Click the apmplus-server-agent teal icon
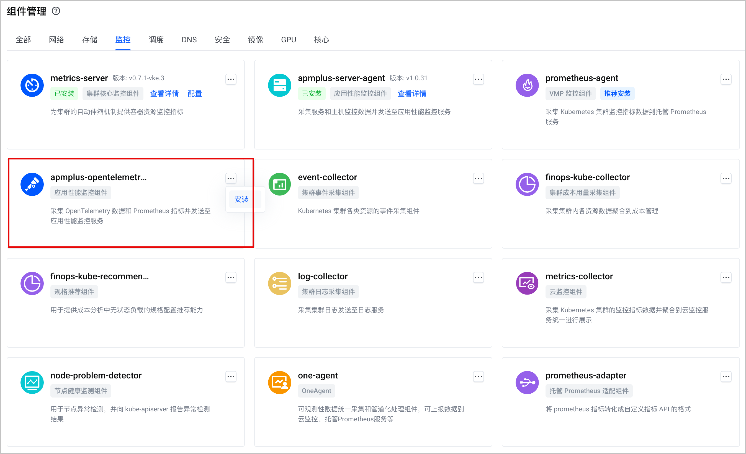Viewport: 746px width, 454px height. point(279,85)
